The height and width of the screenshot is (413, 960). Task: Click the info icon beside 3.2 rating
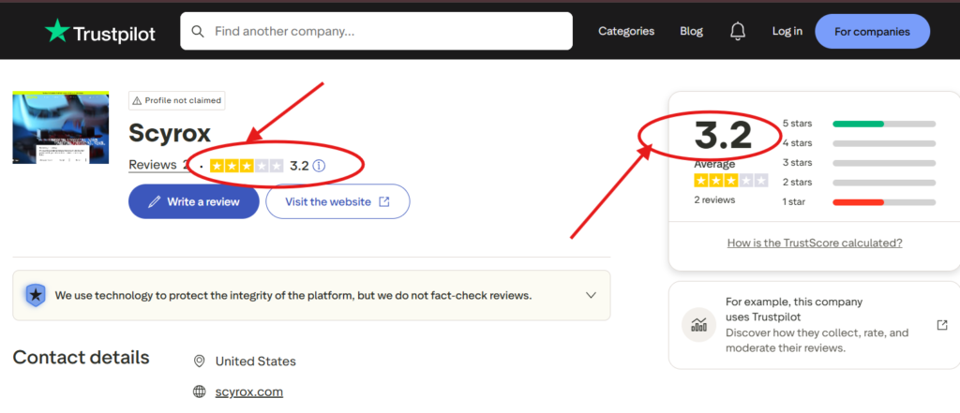point(319,165)
